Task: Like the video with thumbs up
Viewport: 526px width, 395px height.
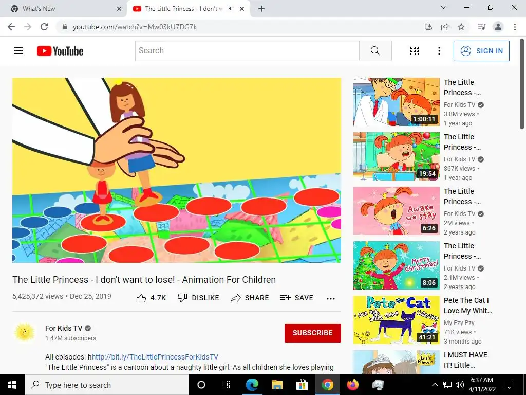Action: pos(151,298)
